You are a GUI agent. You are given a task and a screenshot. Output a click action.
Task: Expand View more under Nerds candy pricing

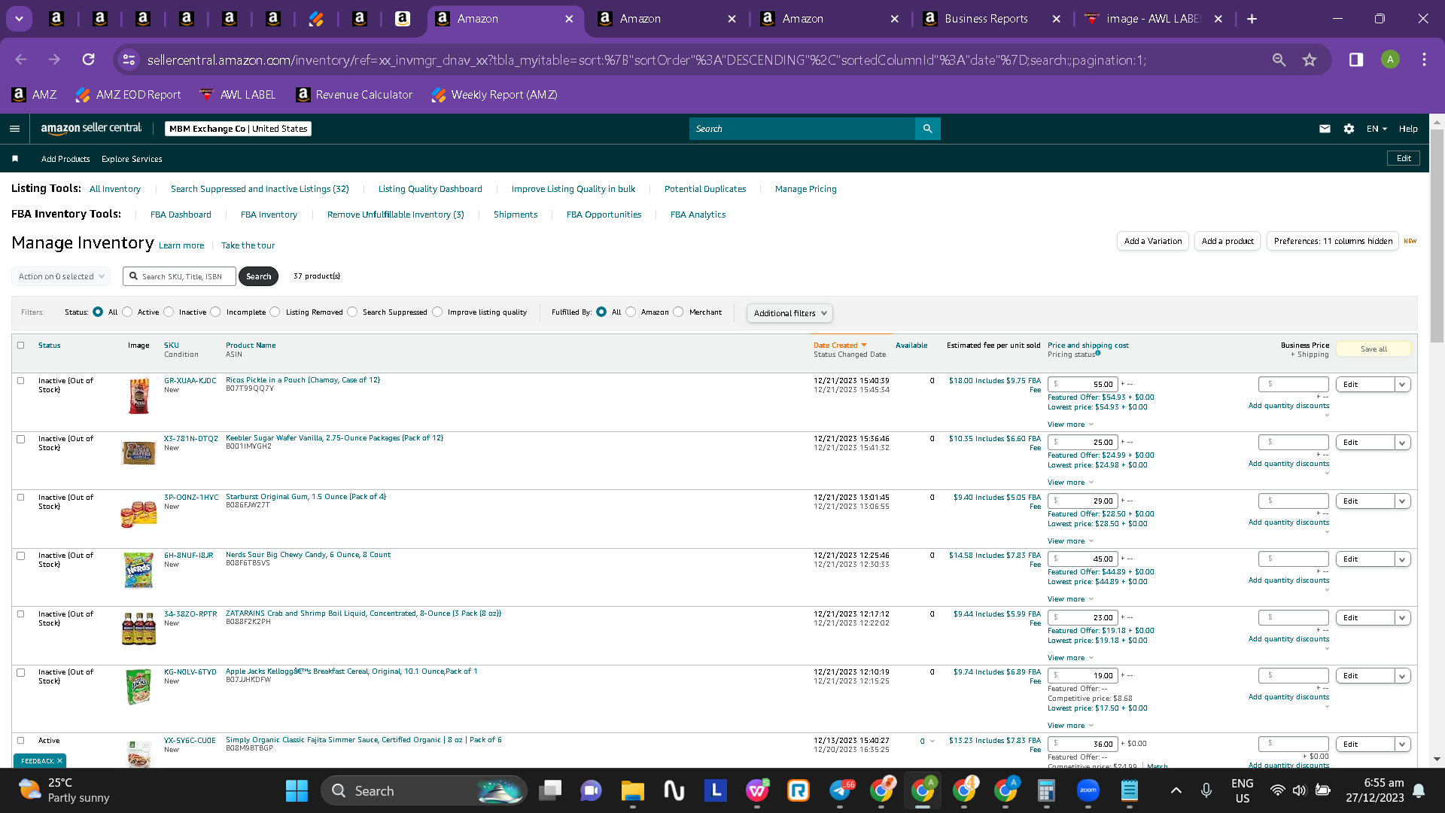point(1070,599)
